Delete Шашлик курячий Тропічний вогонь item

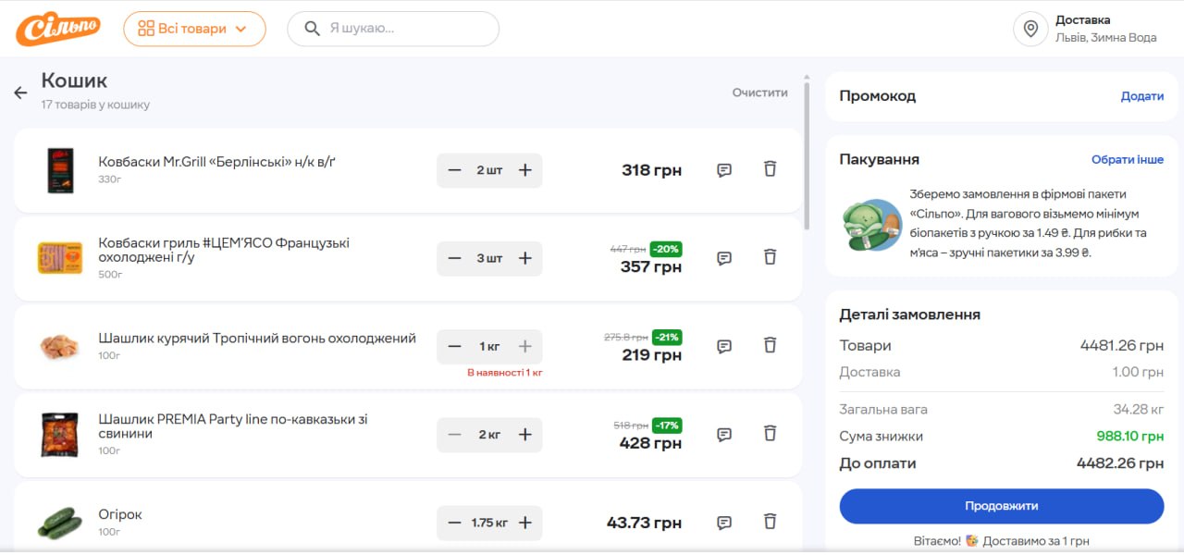pyautogui.click(x=770, y=345)
